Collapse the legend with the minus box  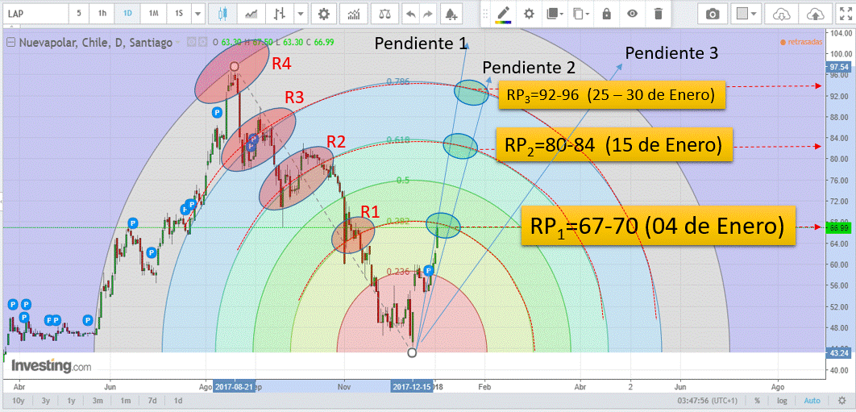11,42
